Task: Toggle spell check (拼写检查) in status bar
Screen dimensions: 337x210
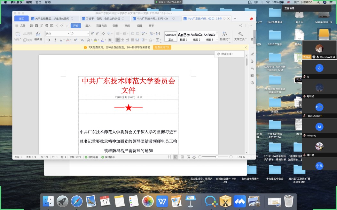Action: pyautogui.click(x=91, y=157)
